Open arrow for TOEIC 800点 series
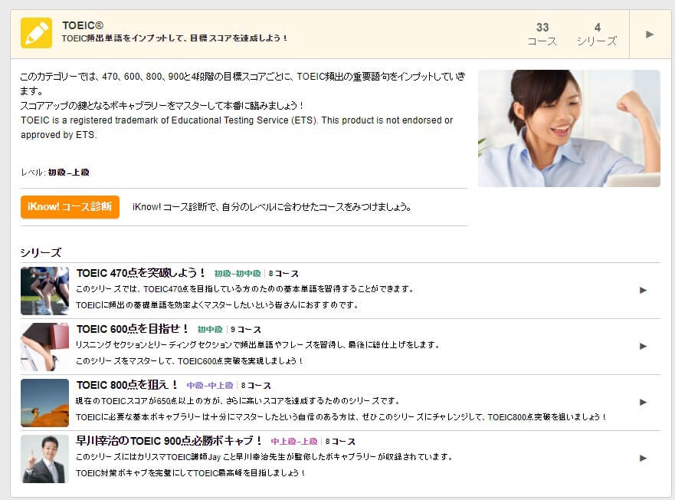The image size is (675, 500). pyautogui.click(x=643, y=402)
